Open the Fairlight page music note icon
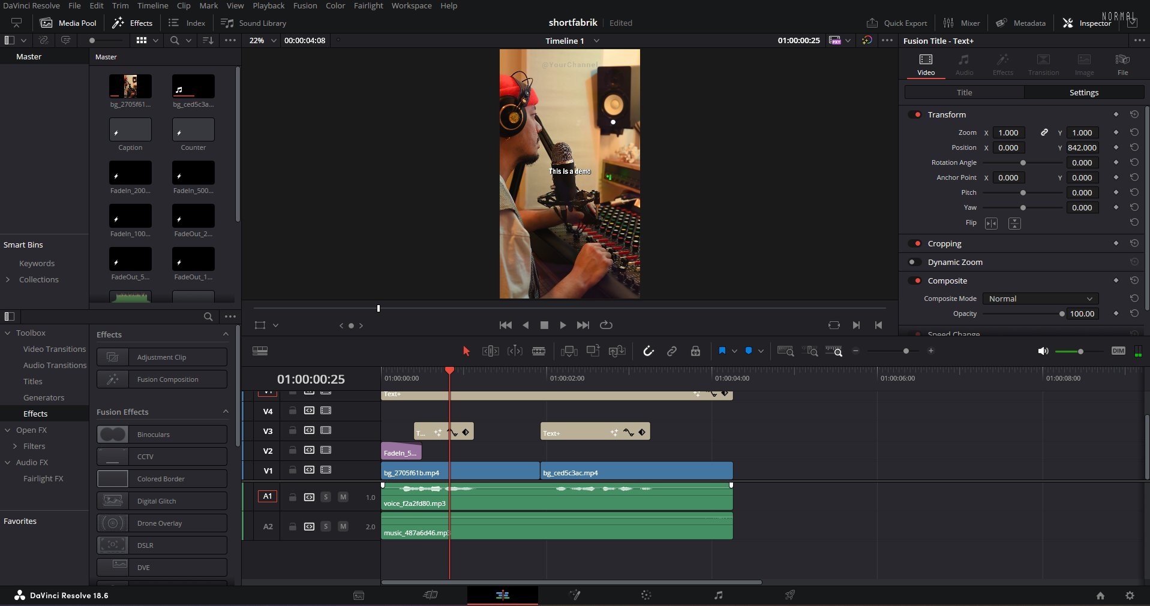Viewport: 1150px width, 606px height. click(x=718, y=595)
